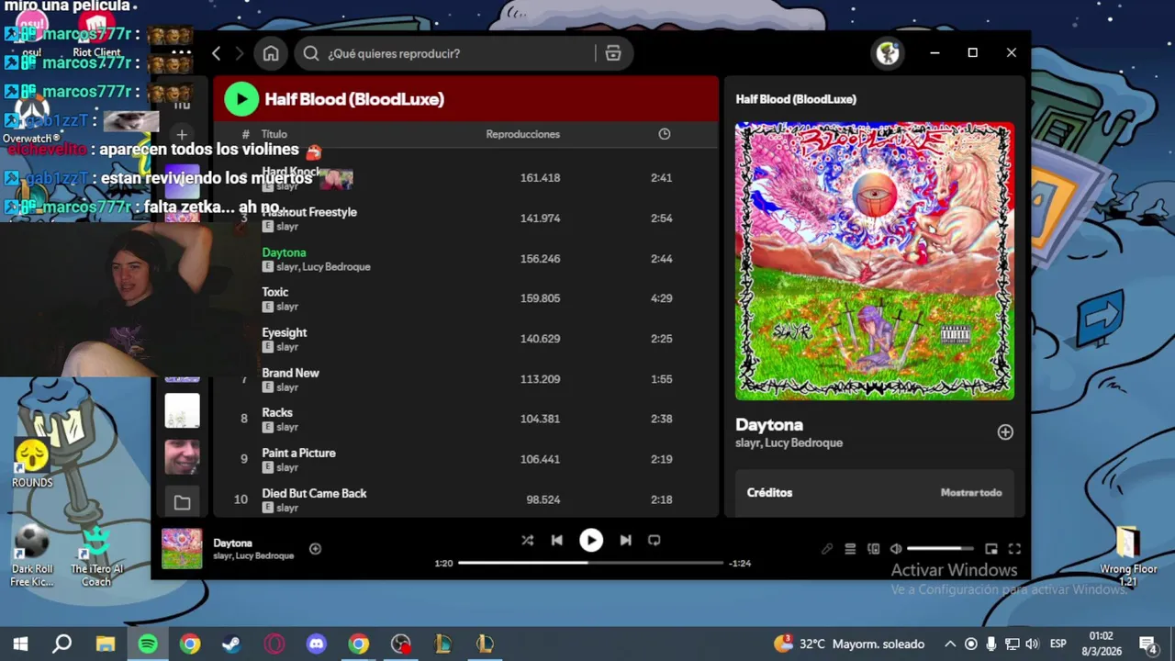Seek within the song progress bar

pos(590,563)
